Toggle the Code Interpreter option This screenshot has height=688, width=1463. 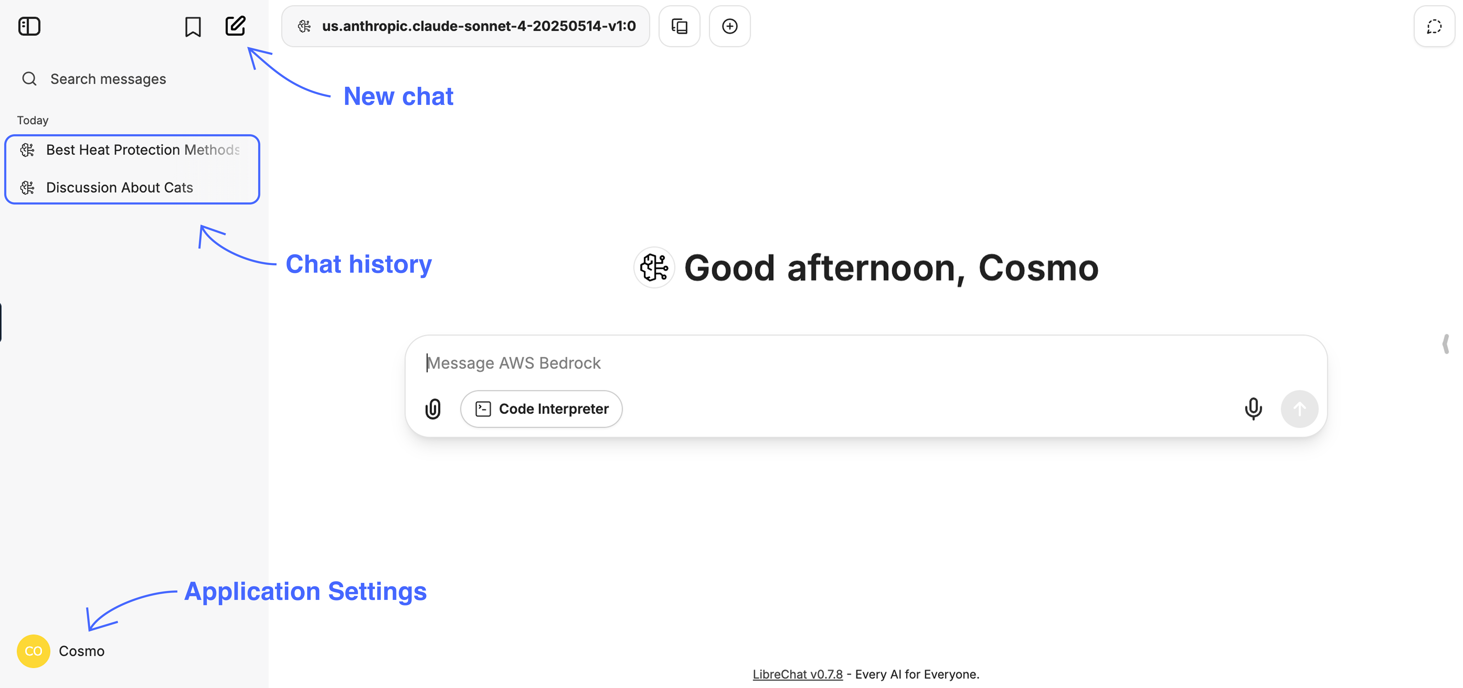tap(541, 409)
